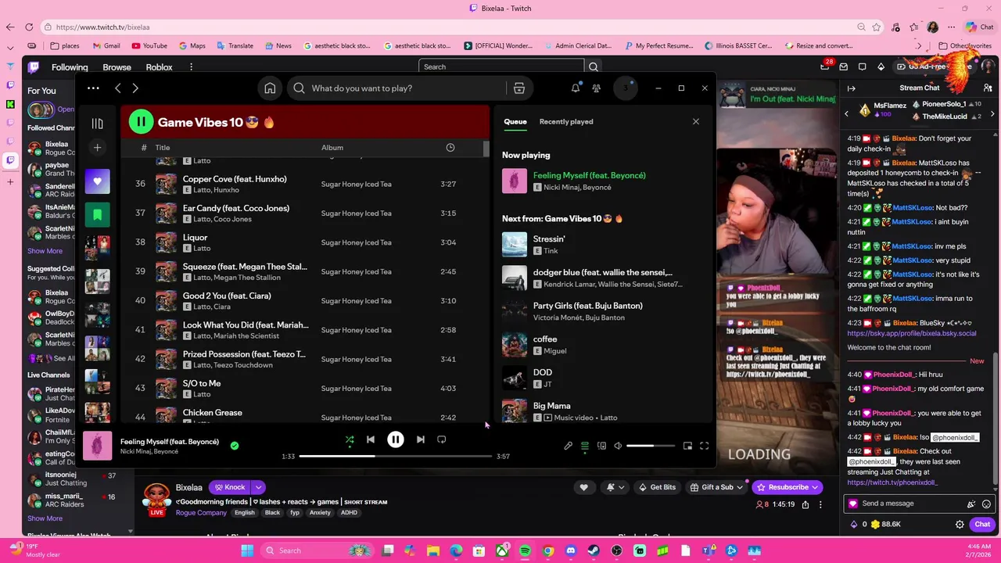Select the Ear Candy track row
Viewport: 1001px width, 563px height.
305,213
